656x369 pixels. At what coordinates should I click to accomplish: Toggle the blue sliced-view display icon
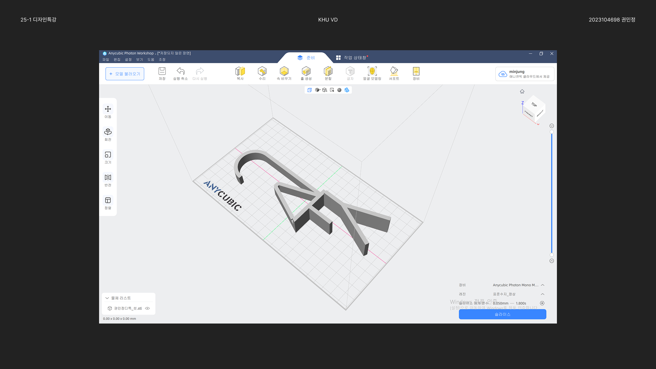point(347,90)
